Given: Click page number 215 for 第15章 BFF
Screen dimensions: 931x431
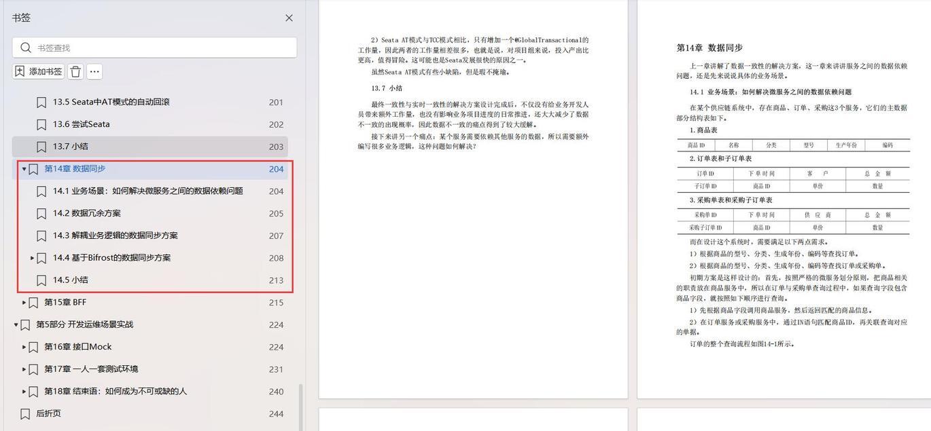Looking at the screenshot, I should (x=276, y=303).
